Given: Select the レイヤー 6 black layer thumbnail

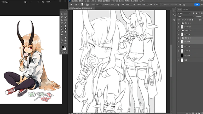Looking at the screenshot, I should coord(182,55).
